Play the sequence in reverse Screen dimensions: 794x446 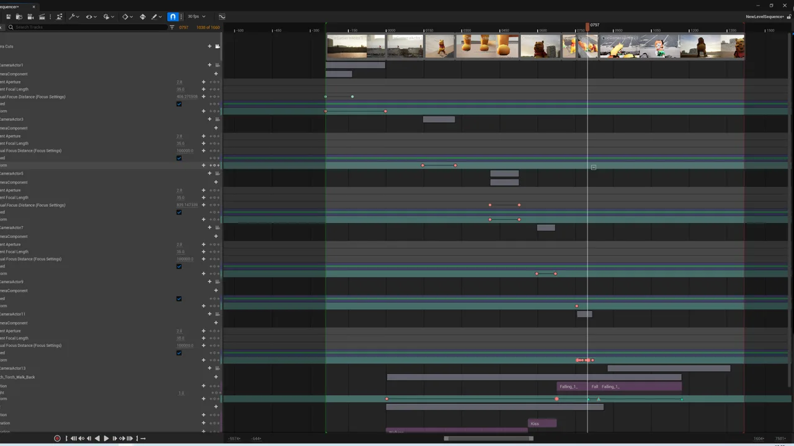(x=97, y=439)
